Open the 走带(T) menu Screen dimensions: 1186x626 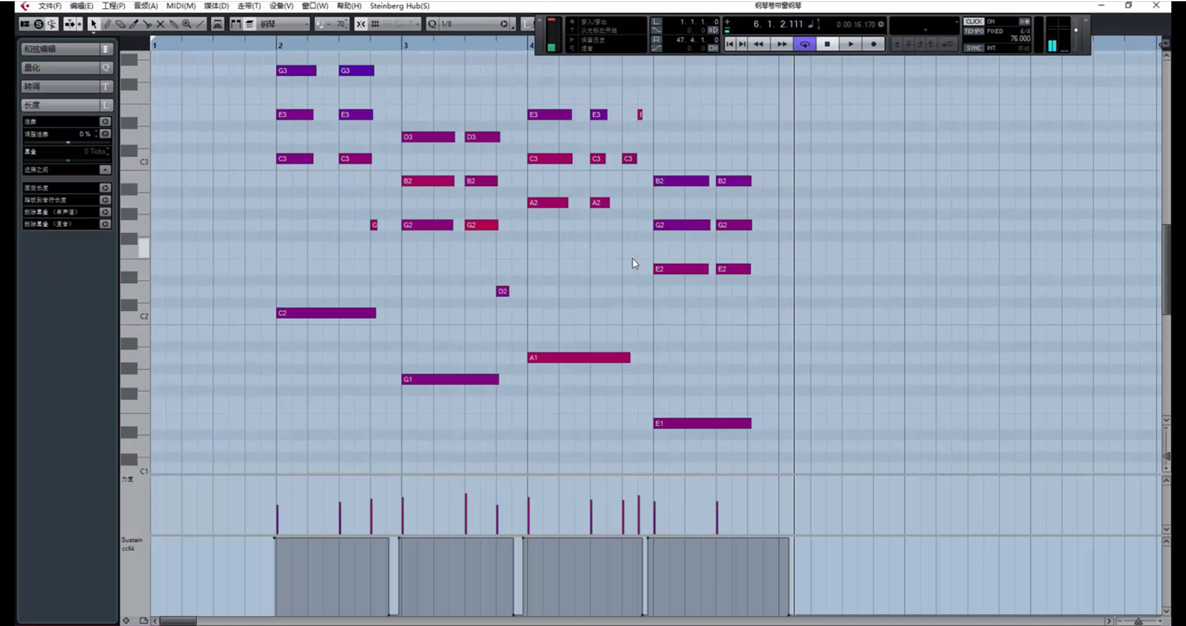click(249, 6)
